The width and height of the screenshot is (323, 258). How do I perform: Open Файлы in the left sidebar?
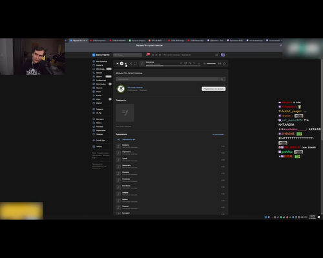98,123
